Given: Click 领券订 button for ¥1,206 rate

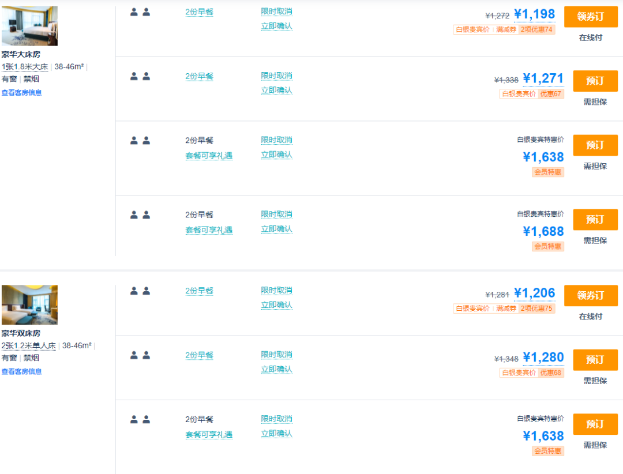Looking at the screenshot, I should [x=591, y=296].
